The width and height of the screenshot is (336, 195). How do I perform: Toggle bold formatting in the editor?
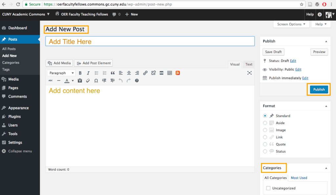[x=80, y=73]
